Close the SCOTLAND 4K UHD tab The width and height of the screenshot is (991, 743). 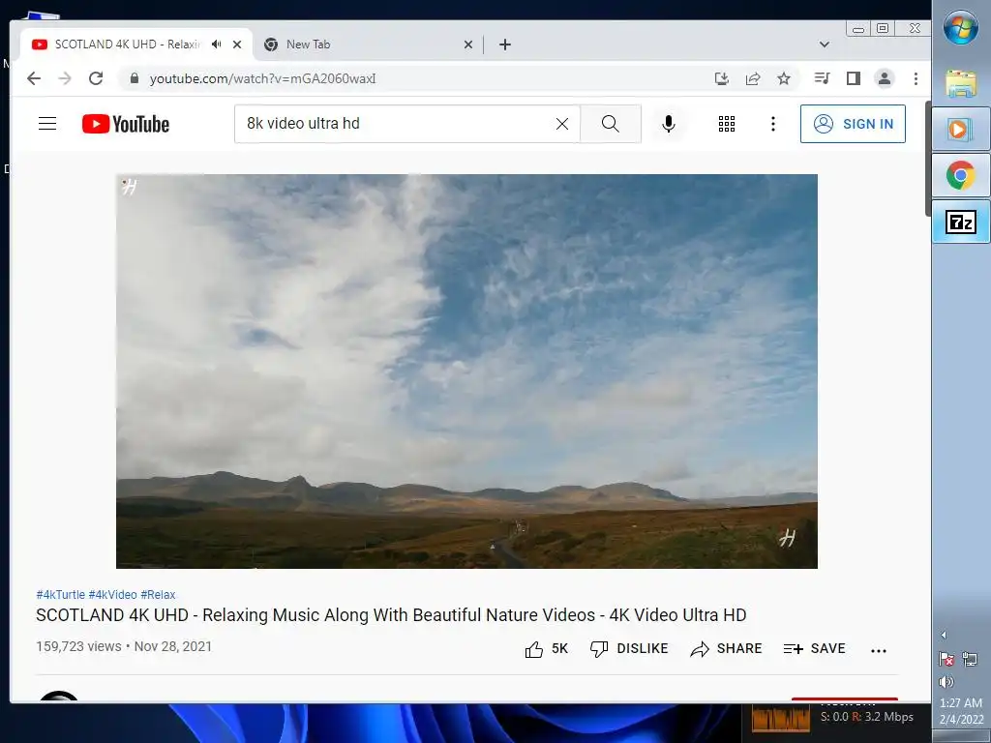tap(237, 45)
